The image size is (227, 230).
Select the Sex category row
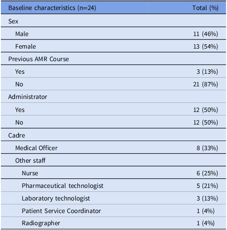pos(113,20)
